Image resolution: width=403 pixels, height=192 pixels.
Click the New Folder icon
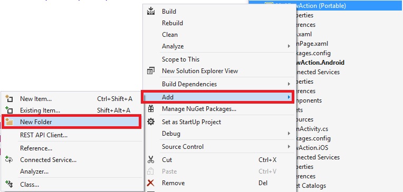(x=9, y=122)
